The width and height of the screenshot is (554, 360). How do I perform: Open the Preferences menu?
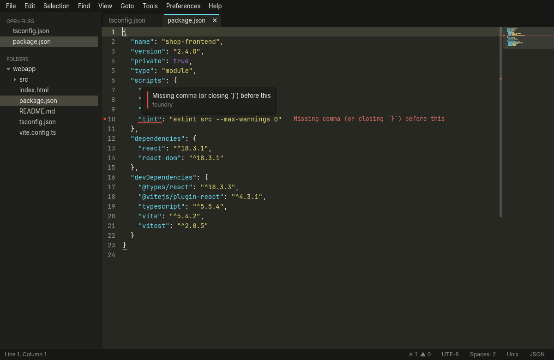[183, 6]
